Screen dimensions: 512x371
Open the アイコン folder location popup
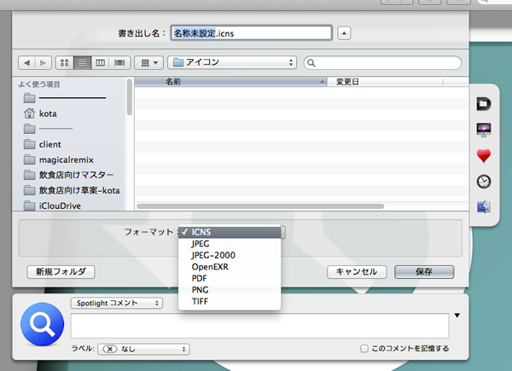click(x=232, y=62)
